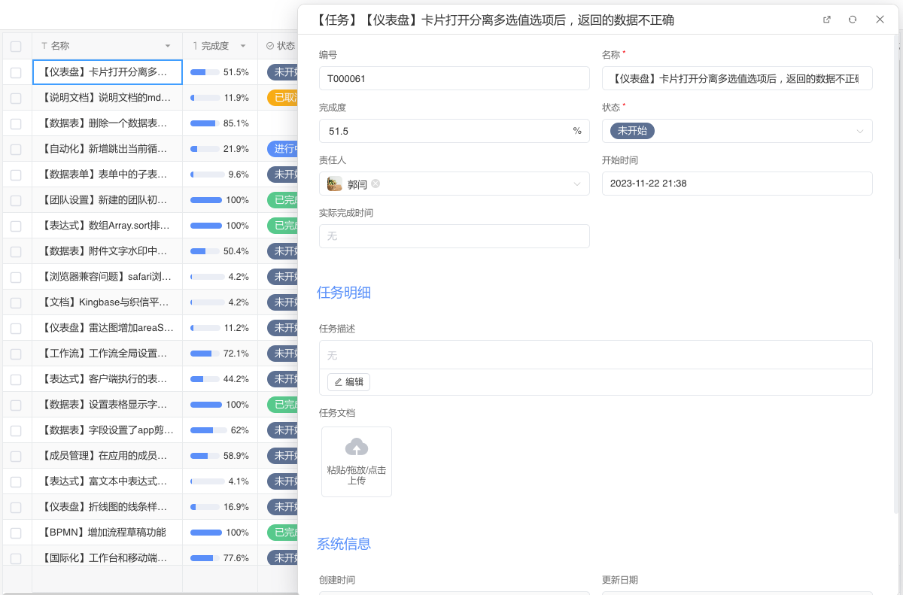Open the 完成度 column header dropdown arrow
This screenshot has height=595, width=903.
[243, 46]
